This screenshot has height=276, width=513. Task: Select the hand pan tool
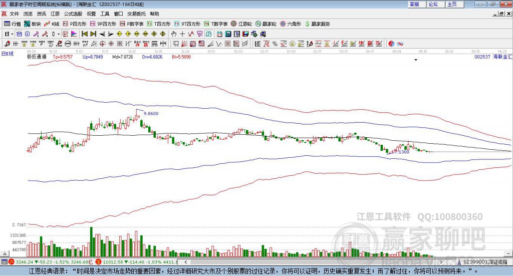(x=174, y=34)
